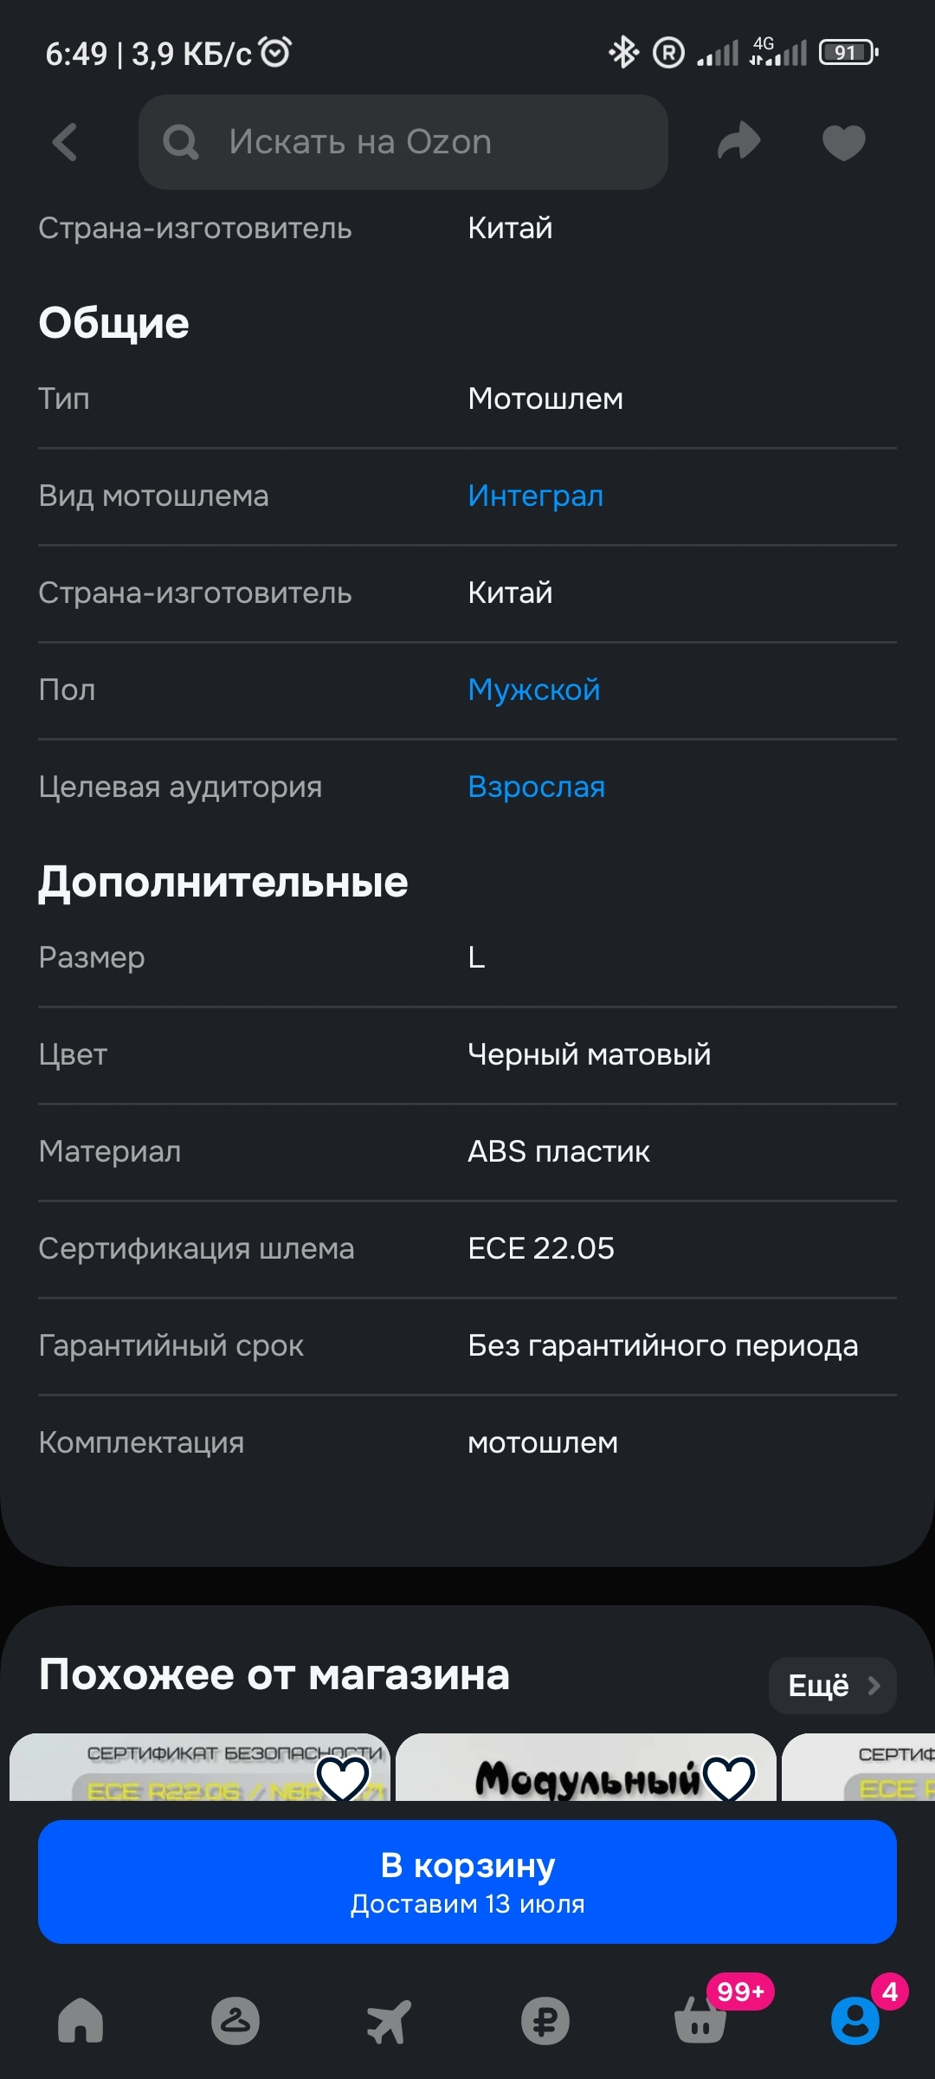The height and width of the screenshot is (2079, 935).
Task: Focus the "Искать на Ozon" search field
Action: pos(416,142)
